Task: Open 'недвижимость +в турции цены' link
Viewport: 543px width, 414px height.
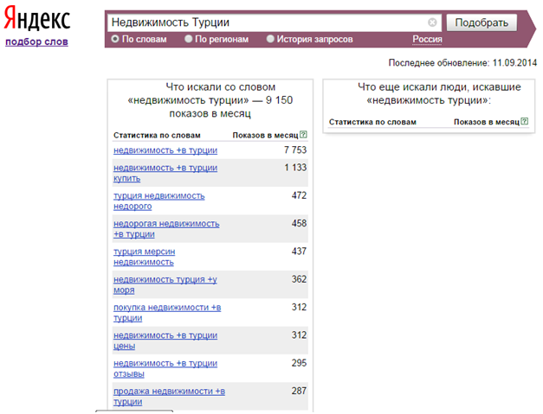Action: click(165, 341)
